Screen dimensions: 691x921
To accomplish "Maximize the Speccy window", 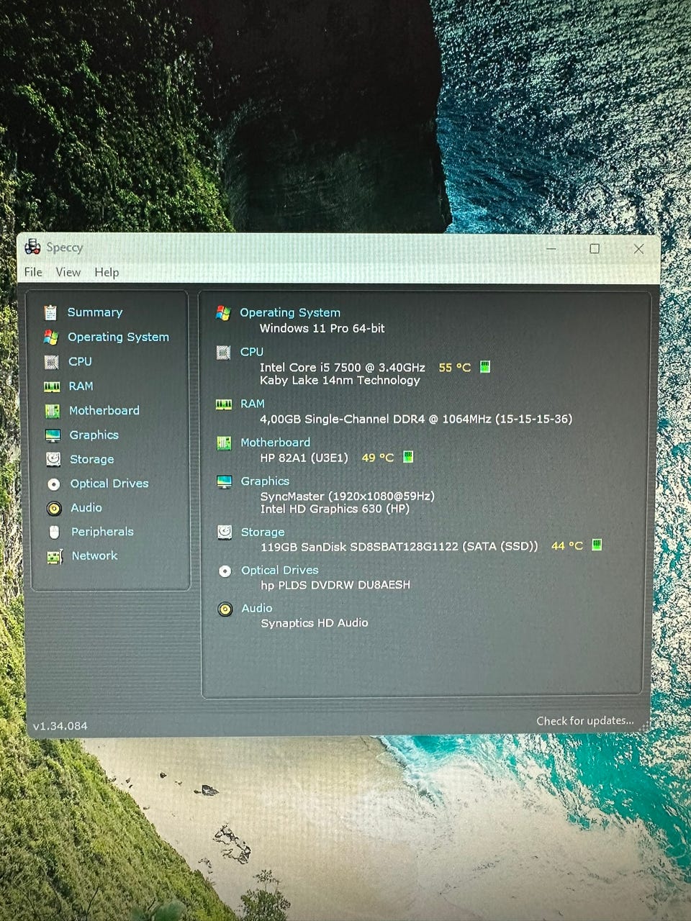I will (x=595, y=248).
